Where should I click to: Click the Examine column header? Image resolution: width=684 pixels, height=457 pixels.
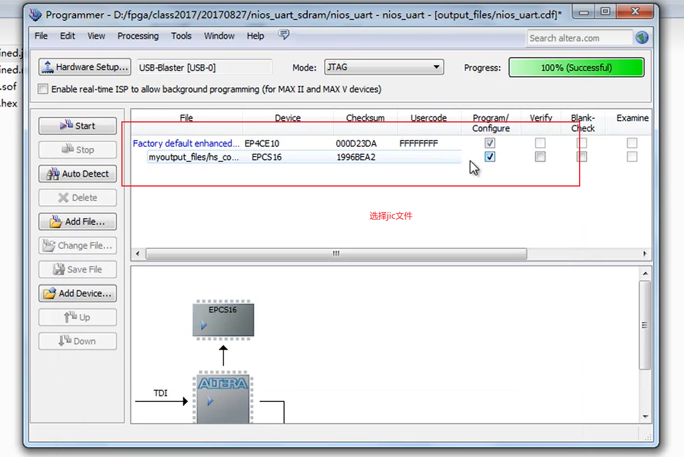632,118
